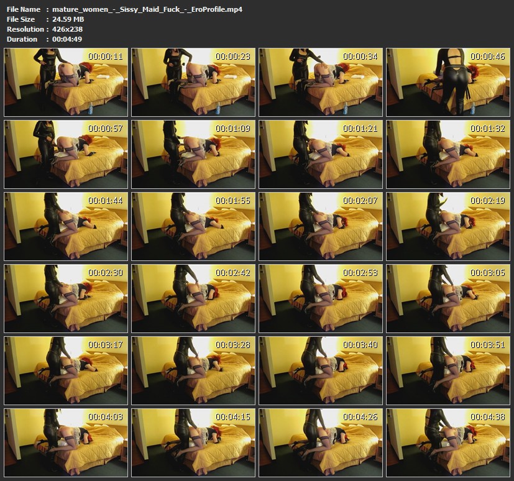Click the thumbnail timestamped 00:00:11
Image resolution: width=514 pixels, height=481 pixels.
point(66,83)
